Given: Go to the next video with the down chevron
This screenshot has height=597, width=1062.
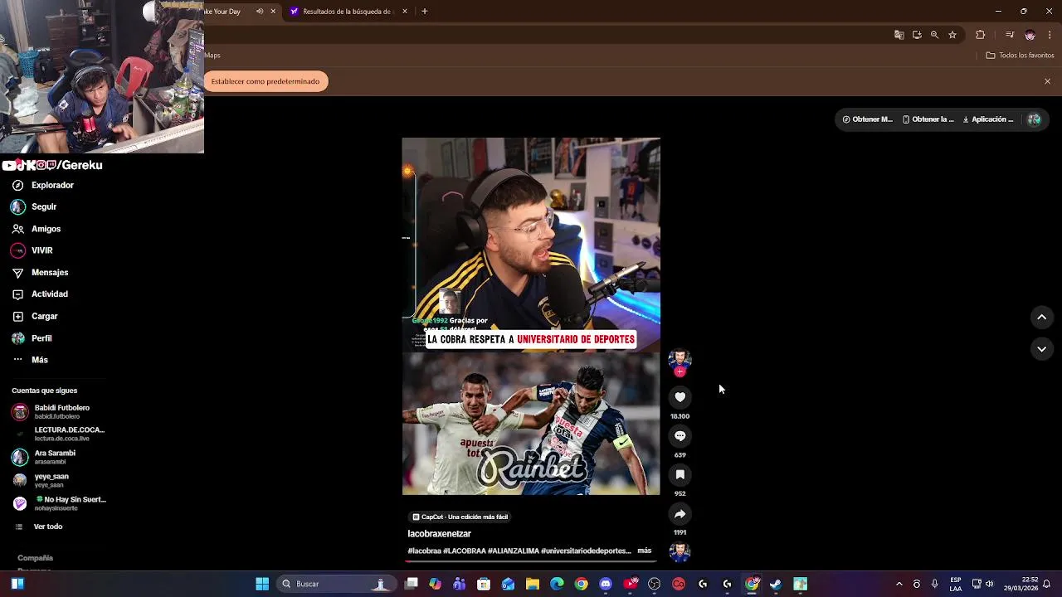Looking at the screenshot, I should [1041, 349].
